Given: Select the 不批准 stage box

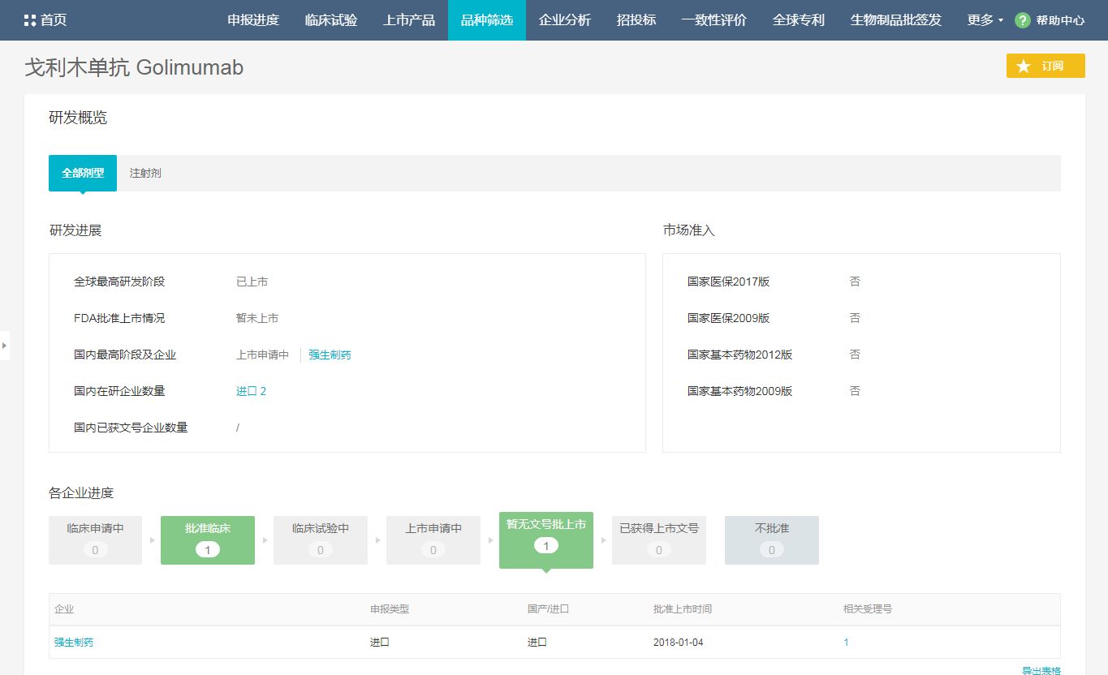Looking at the screenshot, I should [772, 540].
